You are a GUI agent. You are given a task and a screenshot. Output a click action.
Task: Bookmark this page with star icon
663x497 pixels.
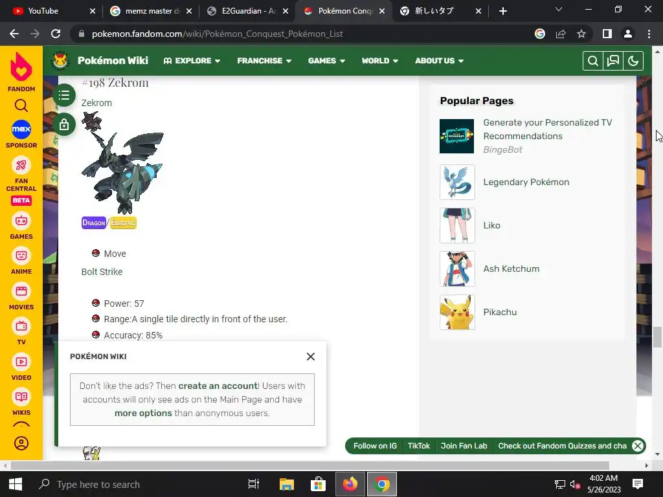click(581, 34)
